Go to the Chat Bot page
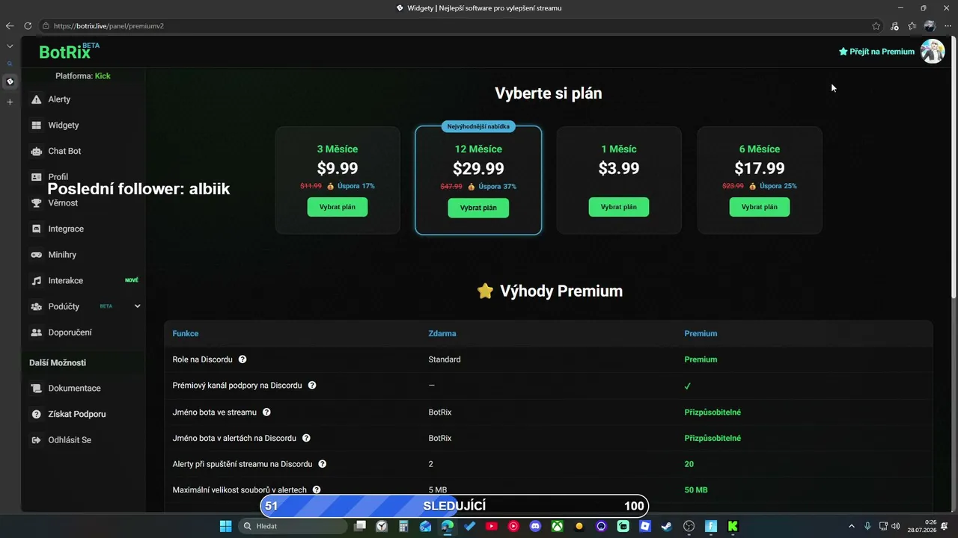The width and height of the screenshot is (958, 538). click(64, 151)
